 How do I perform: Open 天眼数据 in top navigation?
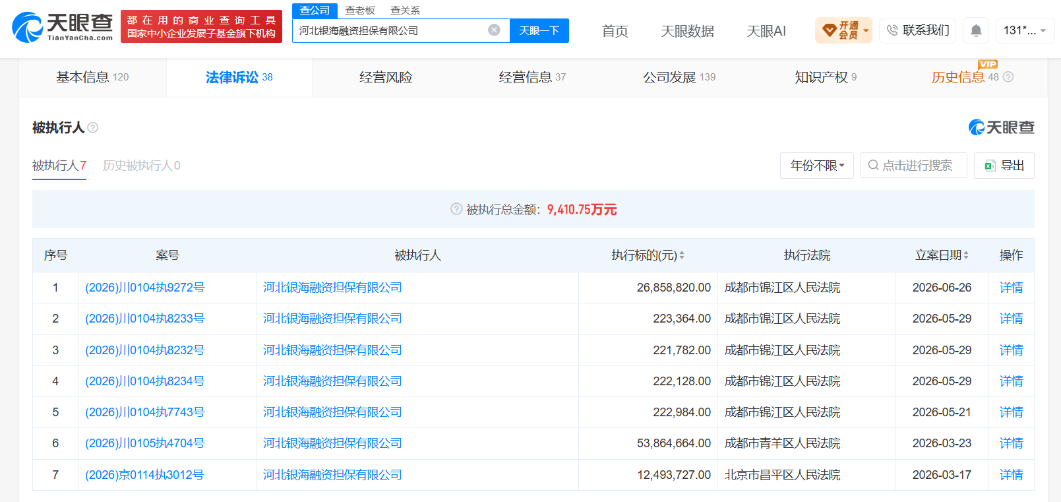tap(687, 31)
